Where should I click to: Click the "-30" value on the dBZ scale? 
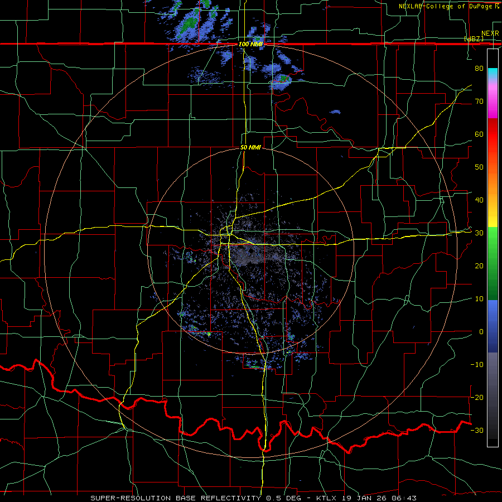pos(477,430)
